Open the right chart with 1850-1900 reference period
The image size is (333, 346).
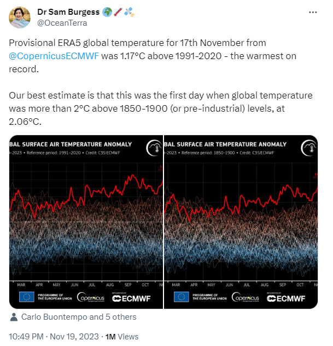point(241,220)
